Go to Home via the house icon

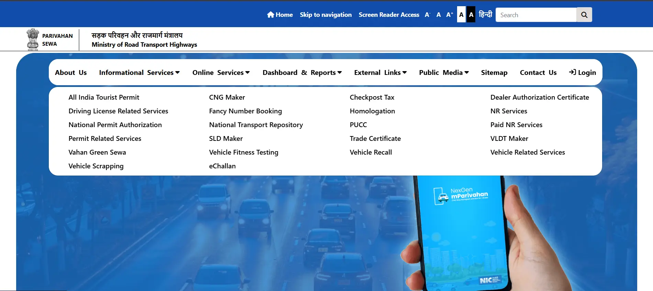coord(270,14)
